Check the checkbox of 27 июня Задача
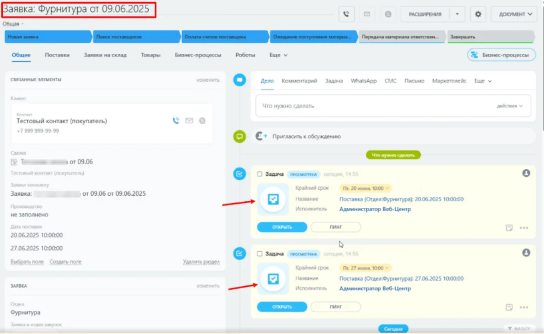Screen dimensions: 544x334 [259, 254]
